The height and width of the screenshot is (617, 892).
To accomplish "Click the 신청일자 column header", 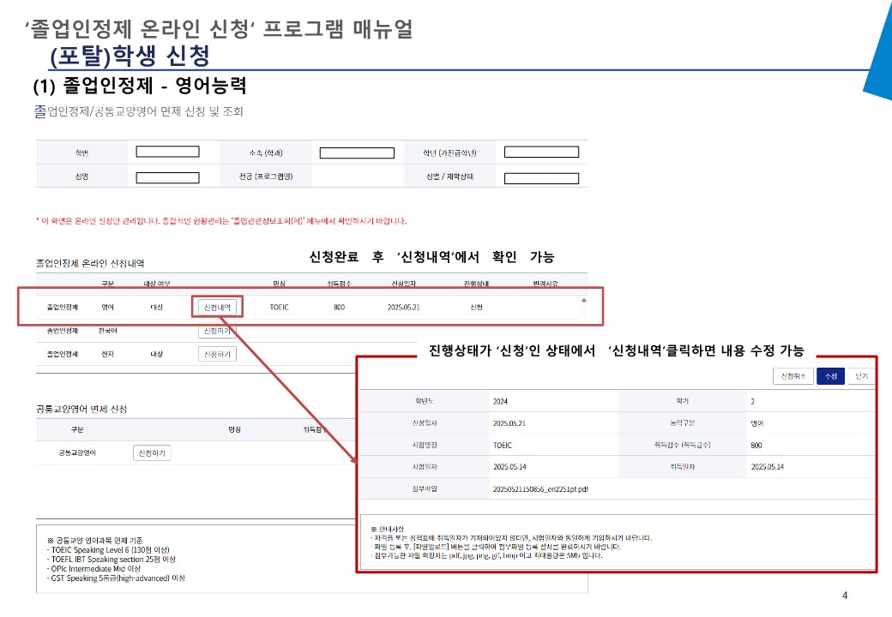I will point(403,284).
